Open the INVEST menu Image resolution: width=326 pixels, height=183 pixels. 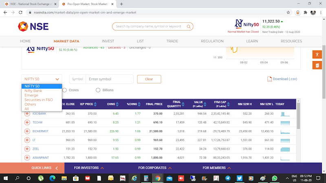point(108,41)
